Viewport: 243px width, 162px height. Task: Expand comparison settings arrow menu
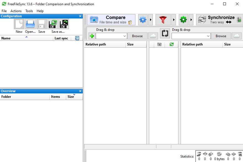coord(151,20)
